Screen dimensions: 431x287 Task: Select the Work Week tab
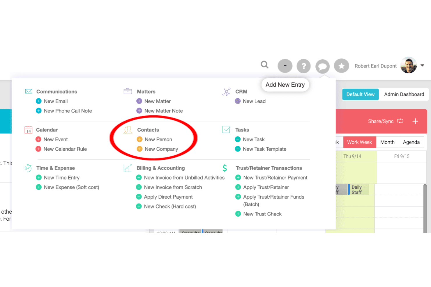tap(359, 142)
